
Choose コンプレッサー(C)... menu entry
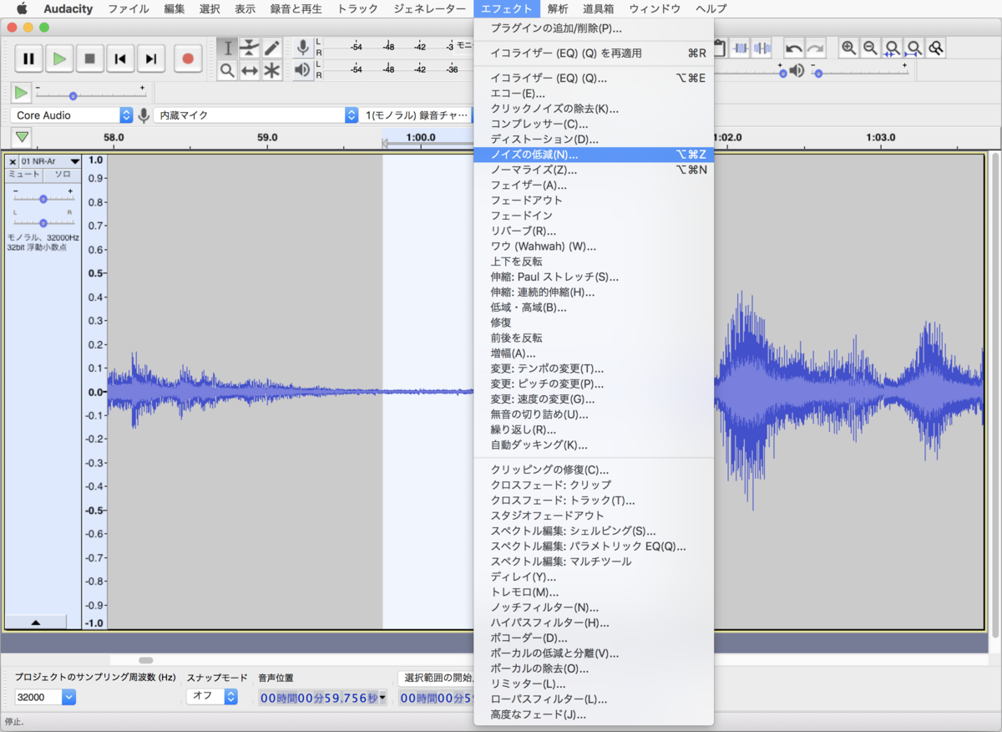click(x=594, y=124)
